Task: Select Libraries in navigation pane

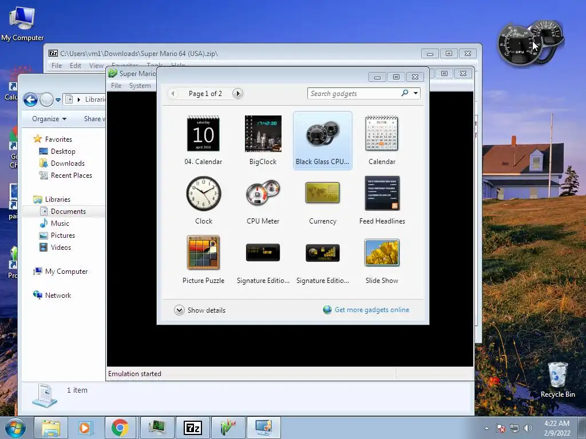Action: point(58,199)
